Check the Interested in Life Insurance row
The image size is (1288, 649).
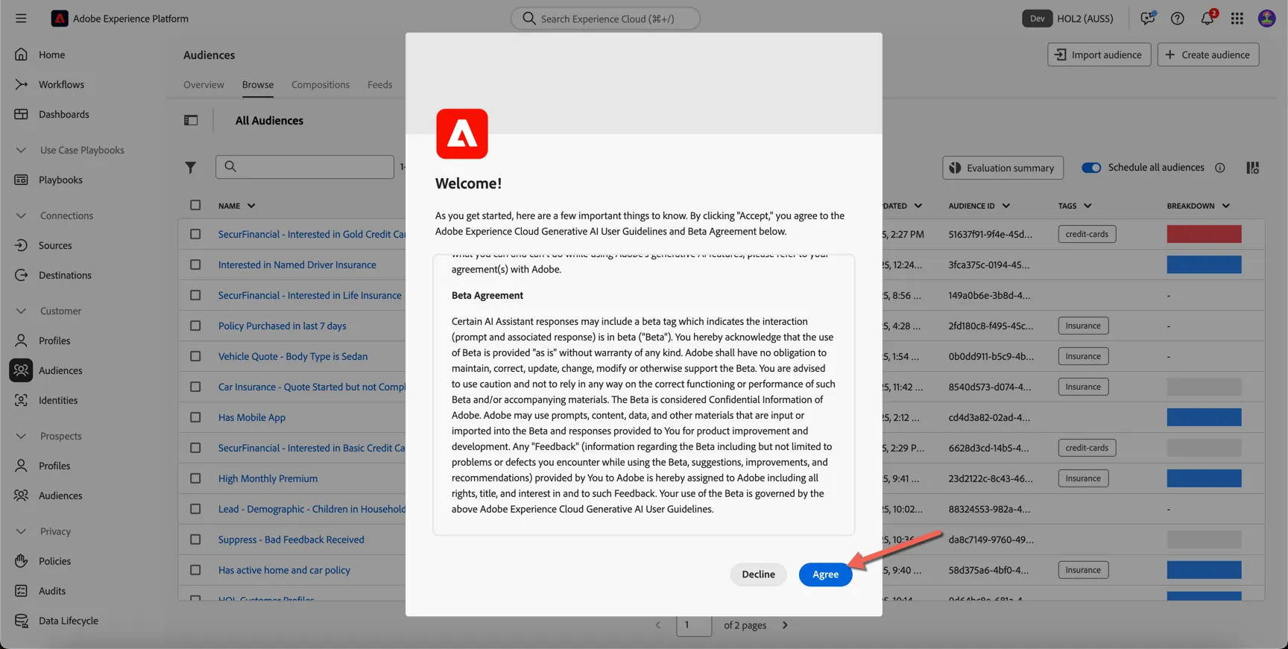195,295
